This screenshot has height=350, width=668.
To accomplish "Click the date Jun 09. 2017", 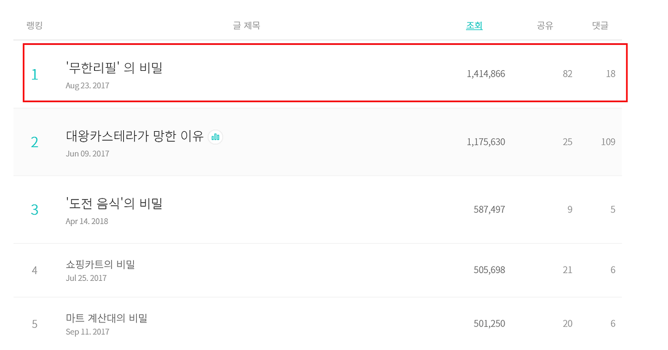I will tap(87, 154).
